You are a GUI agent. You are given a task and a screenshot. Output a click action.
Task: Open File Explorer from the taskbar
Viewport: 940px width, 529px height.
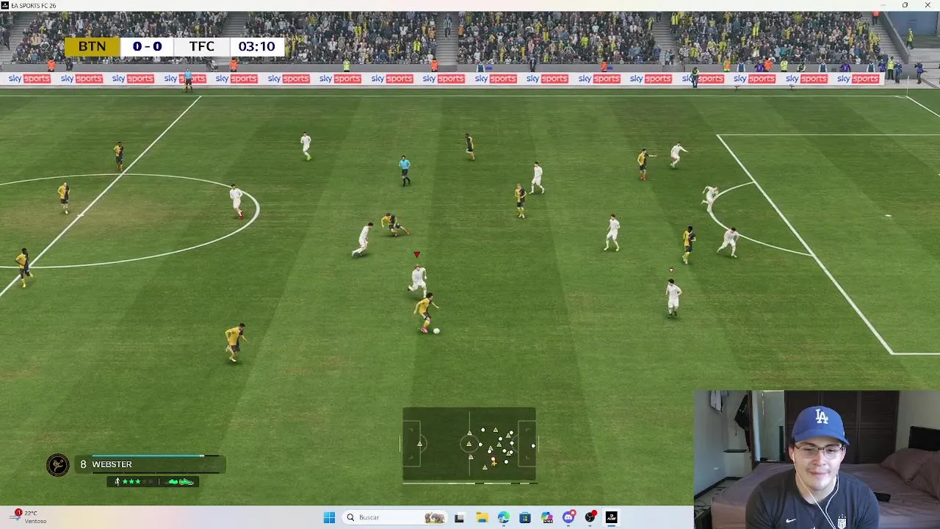pos(482,517)
